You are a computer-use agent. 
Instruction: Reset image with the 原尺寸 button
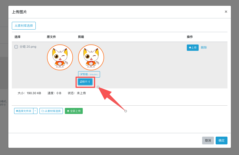[x=85, y=82]
